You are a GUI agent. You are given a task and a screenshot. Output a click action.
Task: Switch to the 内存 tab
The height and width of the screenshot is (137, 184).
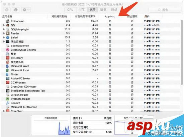(x=81, y=10)
